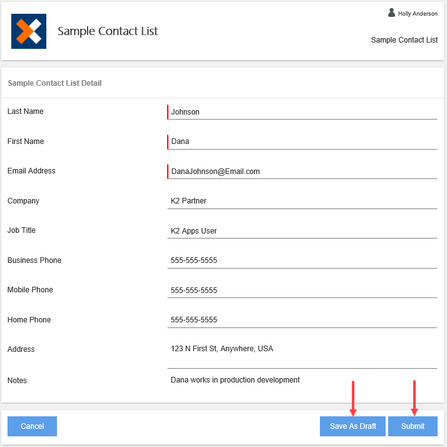The image size is (447, 447).
Task: Edit the Address text area
Action: (x=302, y=355)
